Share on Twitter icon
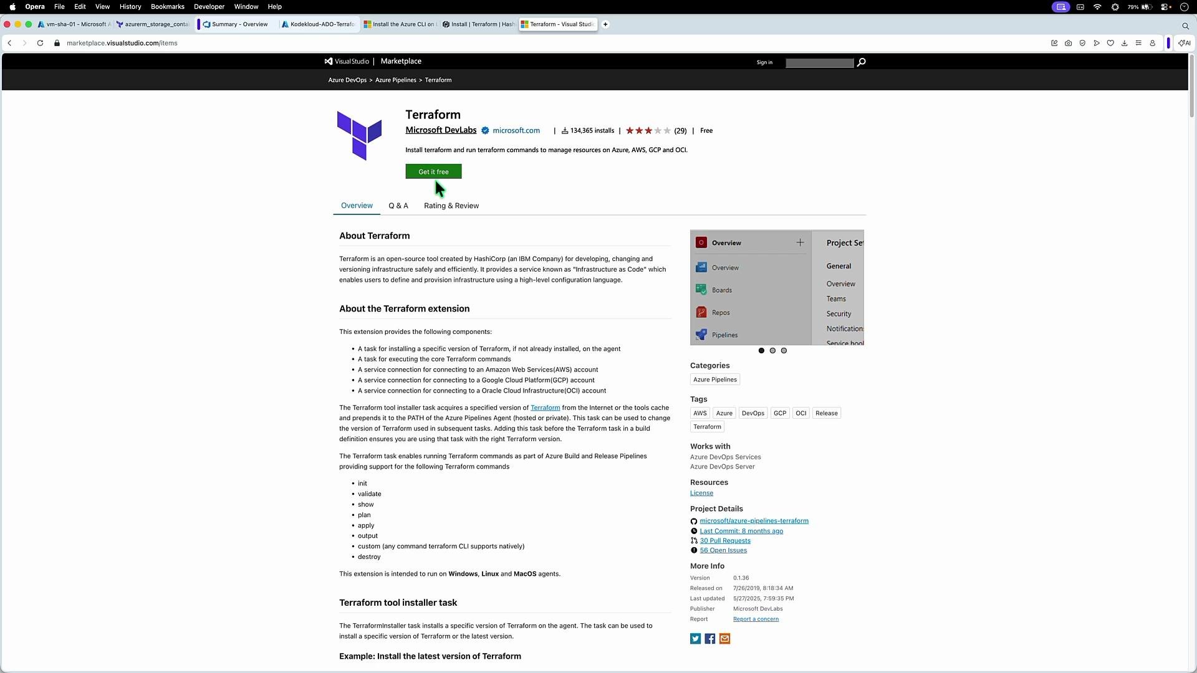The image size is (1197, 673). click(695, 639)
